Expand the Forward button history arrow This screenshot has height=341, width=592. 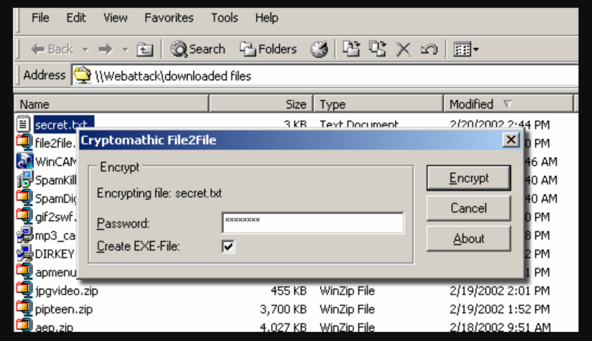(125, 50)
